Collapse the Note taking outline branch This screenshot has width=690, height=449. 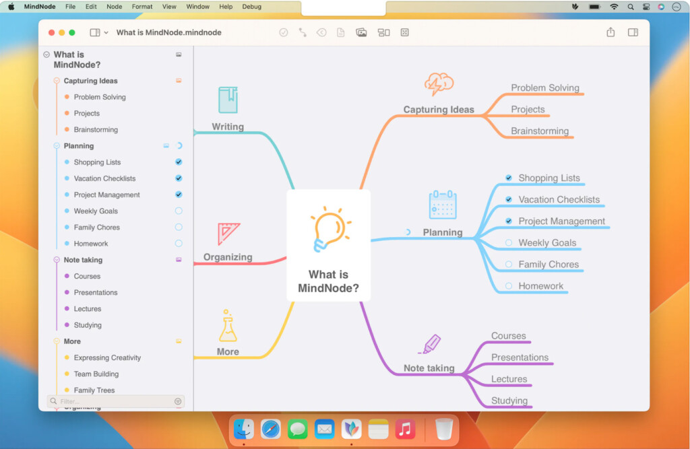point(57,260)
